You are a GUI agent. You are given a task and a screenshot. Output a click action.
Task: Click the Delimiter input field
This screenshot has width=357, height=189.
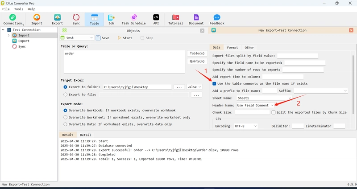[x=298, y=126]
